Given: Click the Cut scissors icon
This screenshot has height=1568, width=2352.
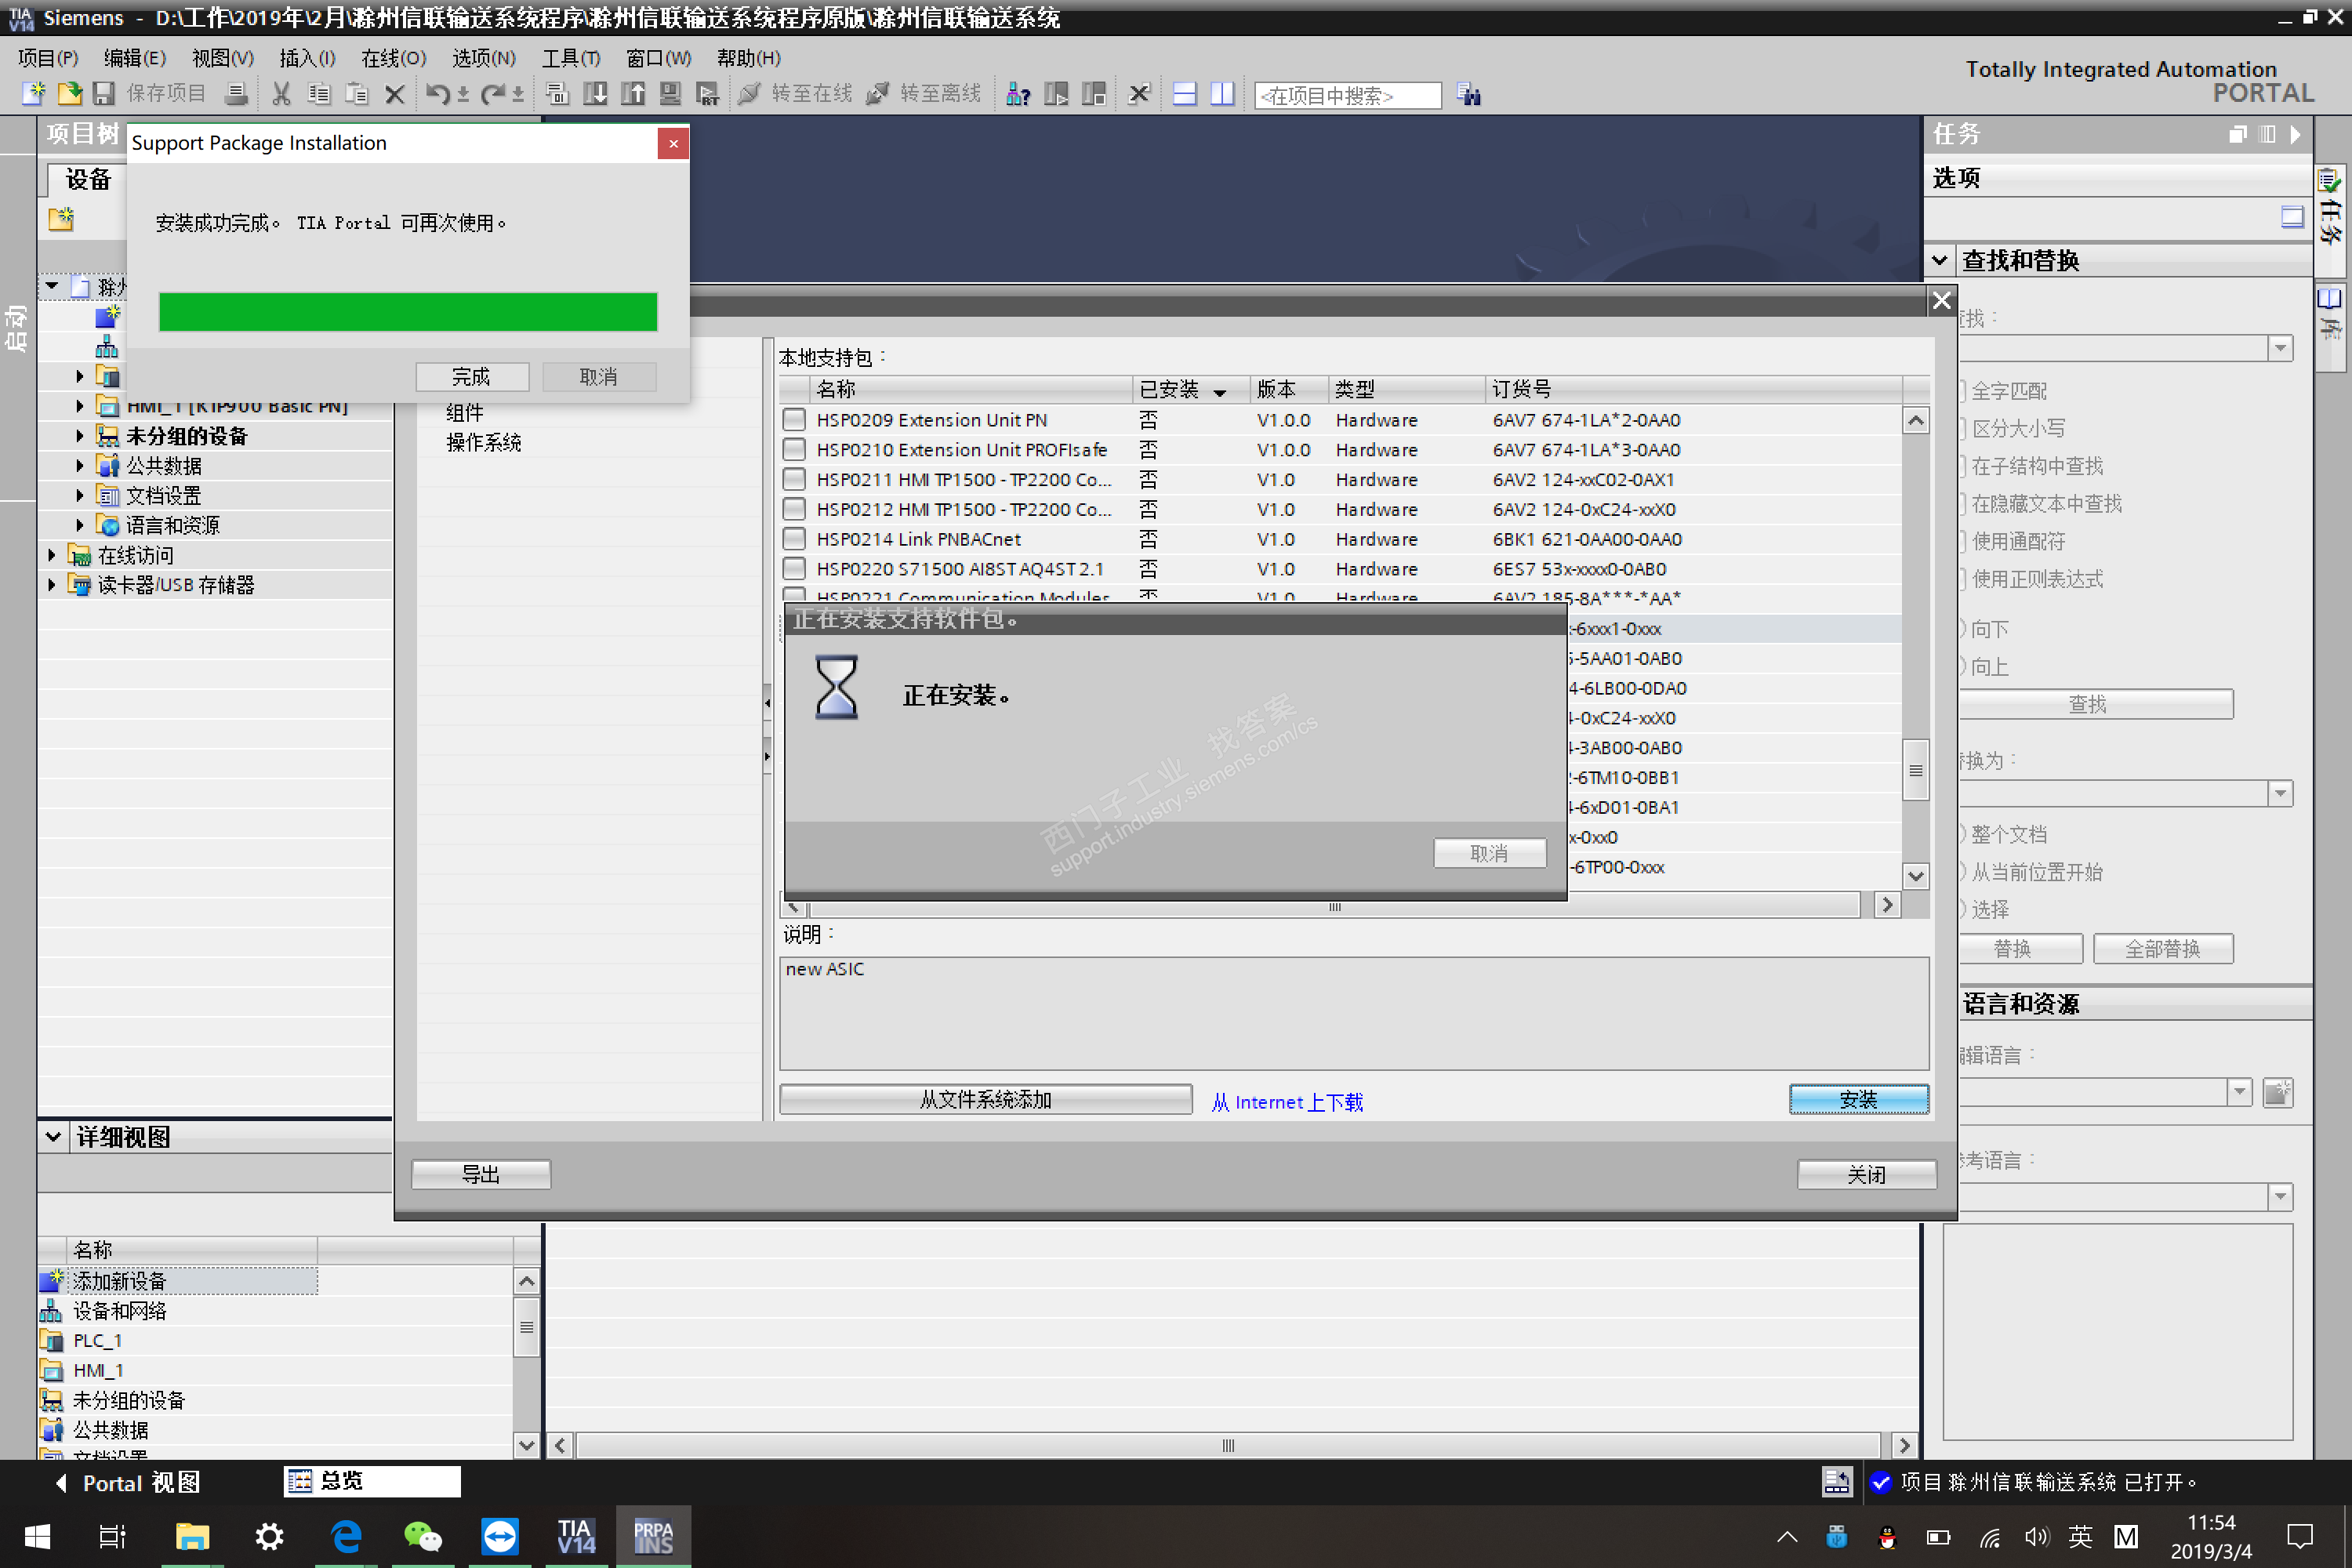Looking at the screenshot, I should pyautogui.click(x=281, y=94).
